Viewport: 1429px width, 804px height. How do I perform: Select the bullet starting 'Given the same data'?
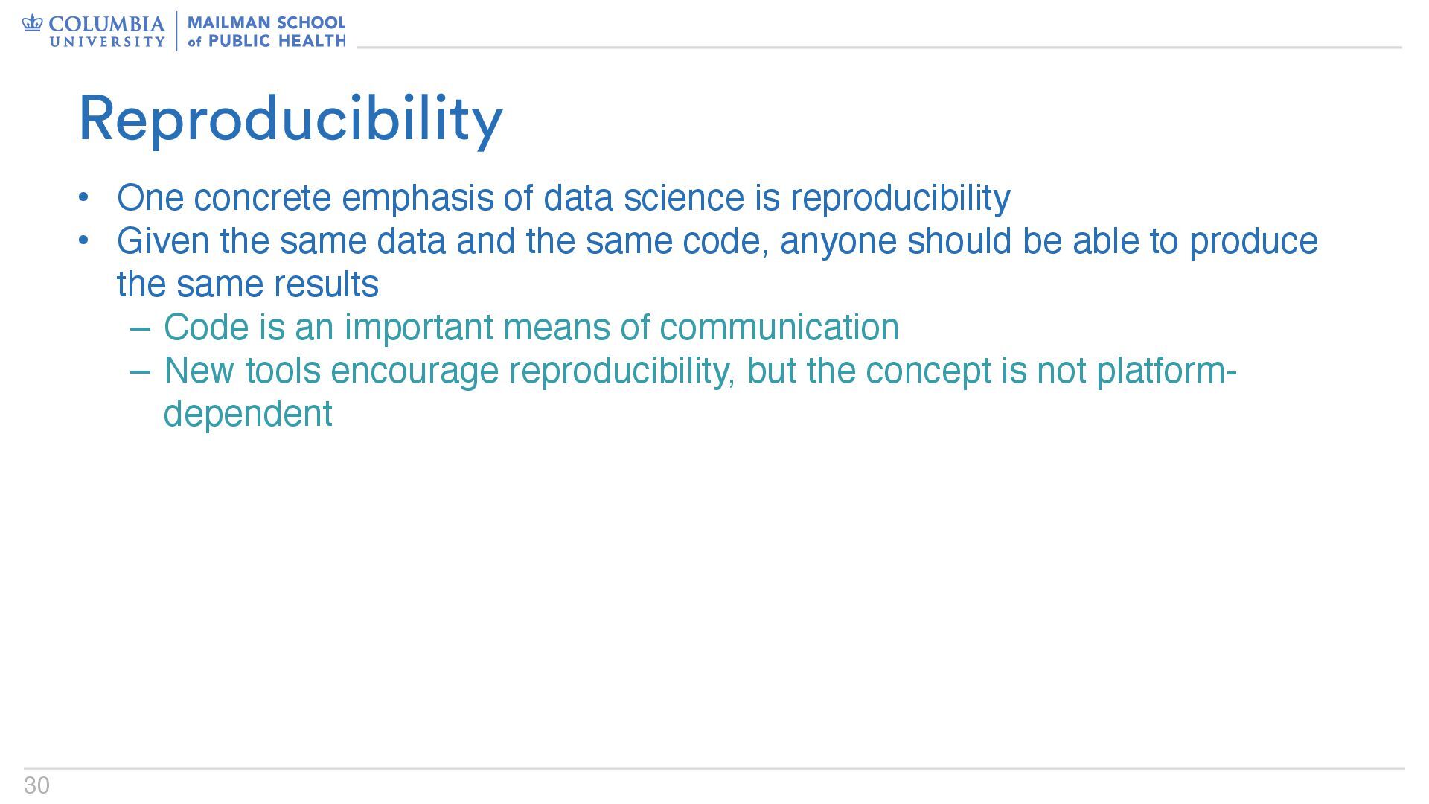click(717, 263)
